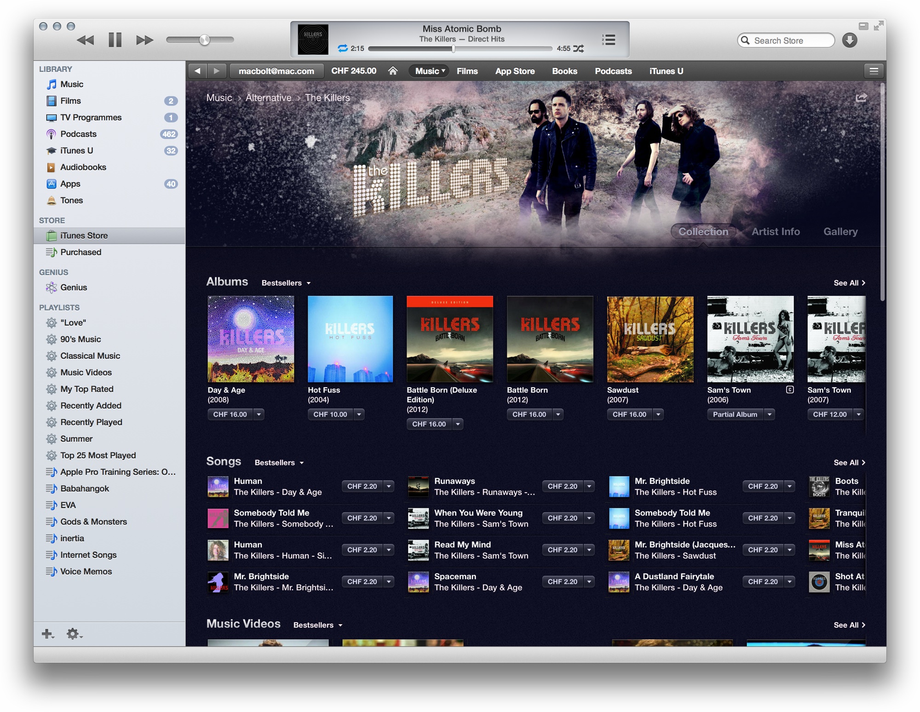
Task: Open the iTunes U store tab
Action: tap(666, 71)
